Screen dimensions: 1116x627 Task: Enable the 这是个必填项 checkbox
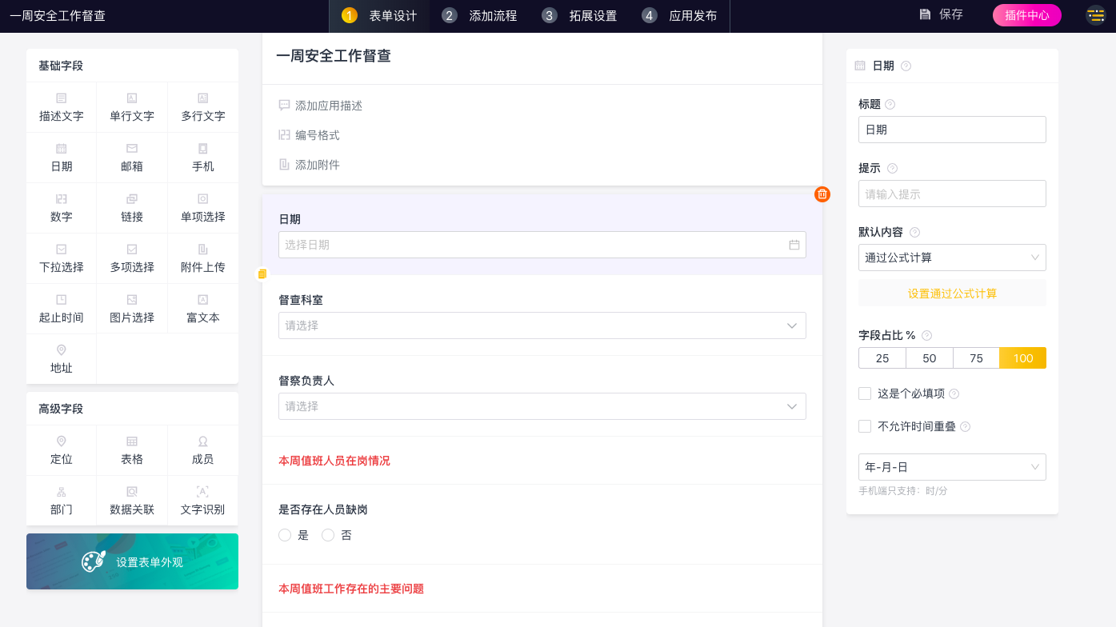pos(865,393)
